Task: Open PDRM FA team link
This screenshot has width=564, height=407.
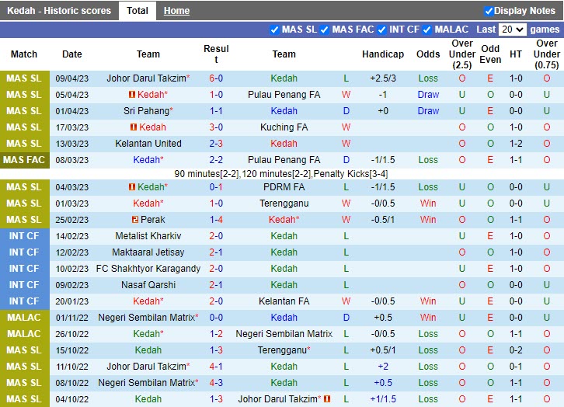Action: point(284,187)
